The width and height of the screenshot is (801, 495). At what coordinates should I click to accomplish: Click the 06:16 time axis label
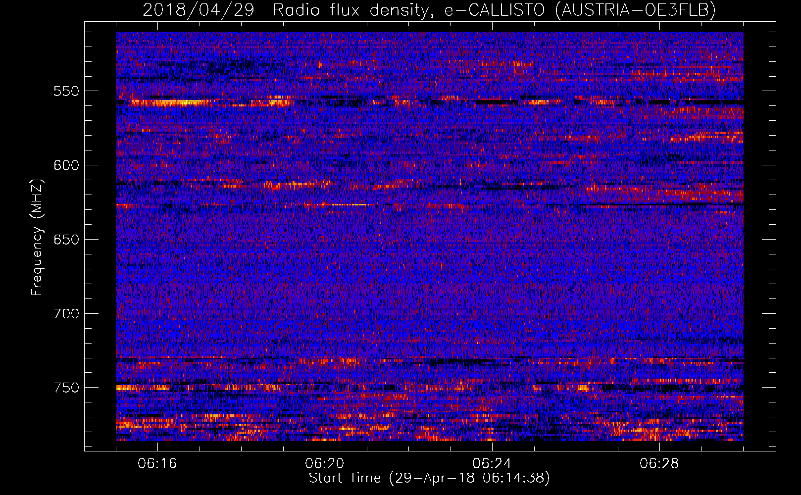click(x=157, y=464)
